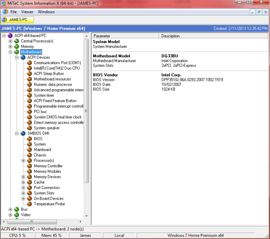Click the green Video node icon
270x239 pixels.
(17, 215)
